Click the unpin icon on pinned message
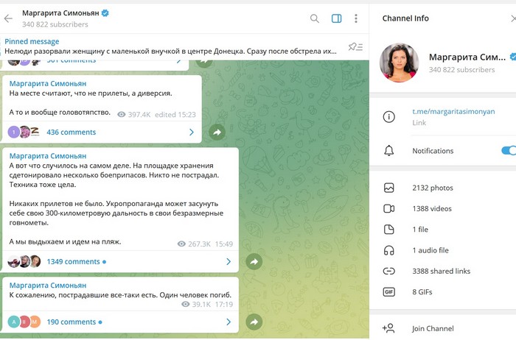The width and height of the screenshot is (516, 340). [355, 47]
